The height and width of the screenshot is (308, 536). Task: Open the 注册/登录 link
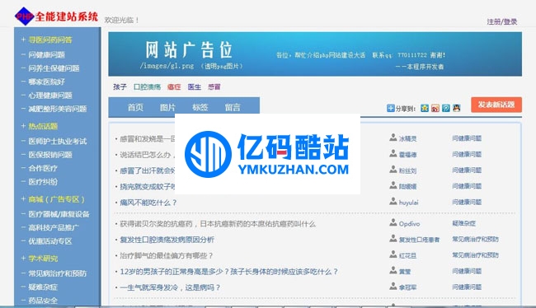coord(502,22)
